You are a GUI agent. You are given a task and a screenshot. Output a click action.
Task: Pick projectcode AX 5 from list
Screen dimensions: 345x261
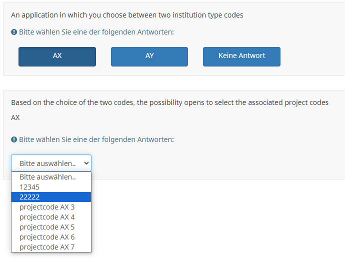[47, 227]
